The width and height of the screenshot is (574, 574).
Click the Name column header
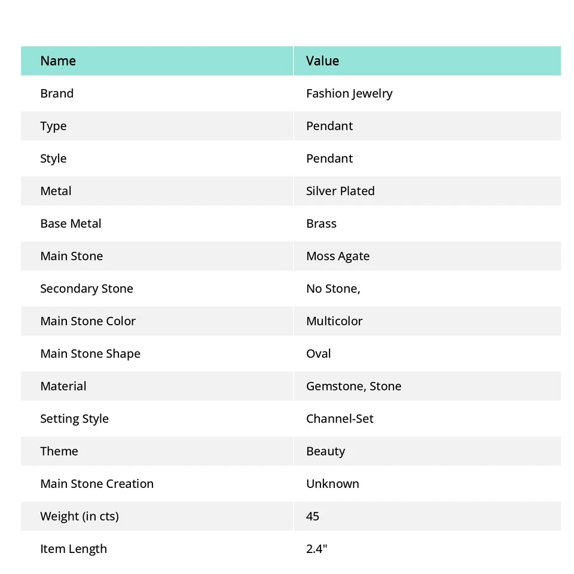tap(58, 61)
